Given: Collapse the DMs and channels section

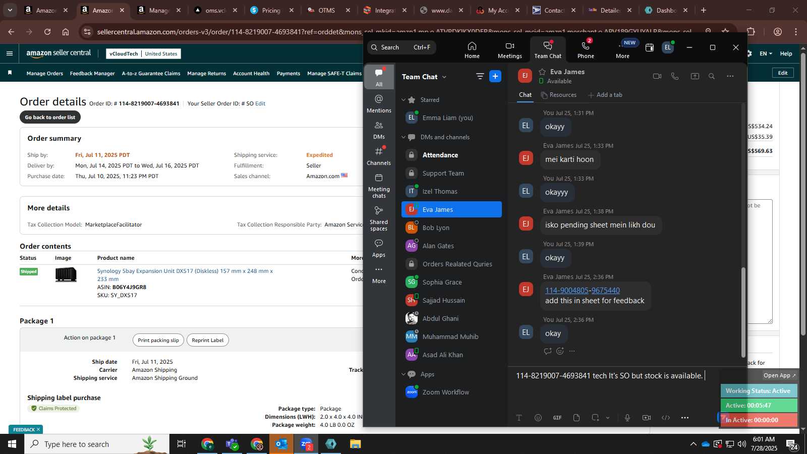Looking at the screenshot, I should click(x=403, y=137).
